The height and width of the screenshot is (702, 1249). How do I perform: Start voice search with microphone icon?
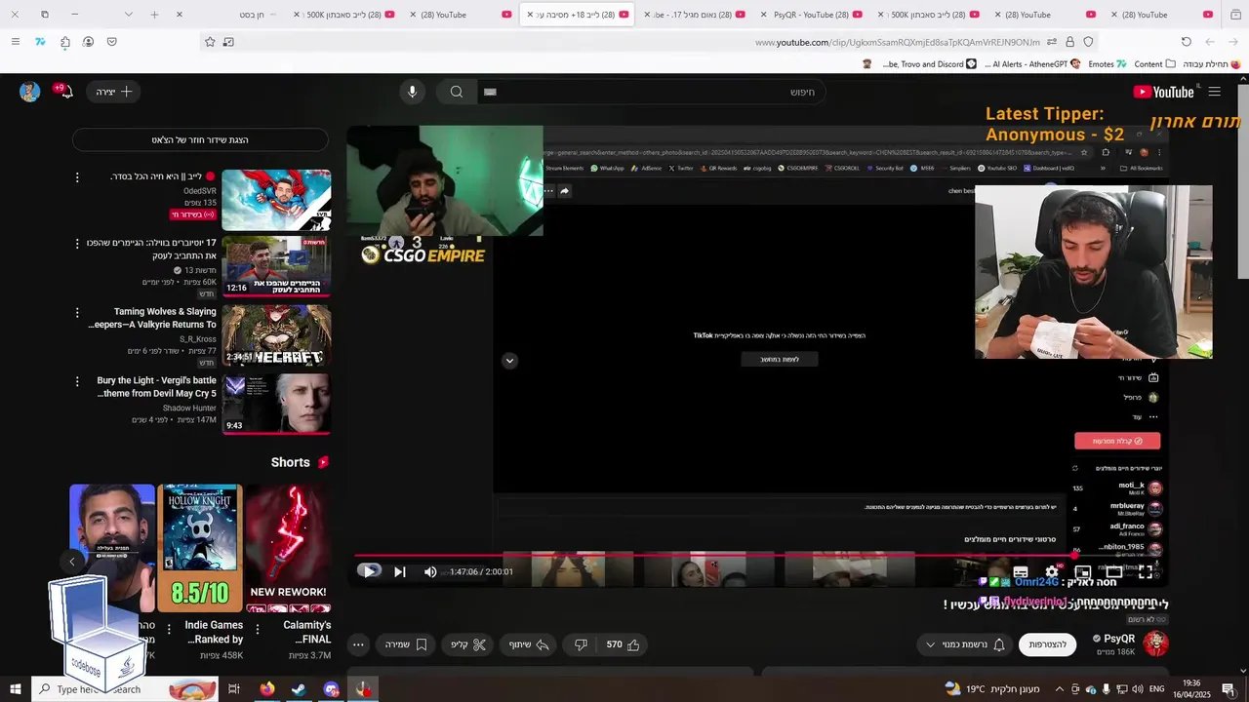click(x=412, y=92)
